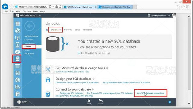Image resolution: width=193 pixels, height=109 pixels.
Task: Select WindAppMaker in database list
Action: click(30, 43)
